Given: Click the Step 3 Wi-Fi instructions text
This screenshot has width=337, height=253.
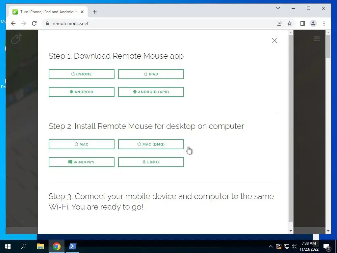Looking at the screenshot, I should pos(161,202).
